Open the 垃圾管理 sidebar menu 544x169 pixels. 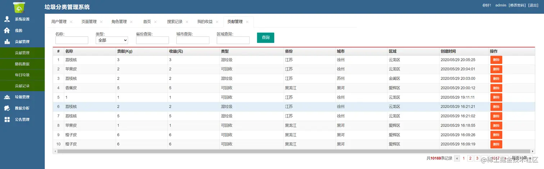coord(22,97)
